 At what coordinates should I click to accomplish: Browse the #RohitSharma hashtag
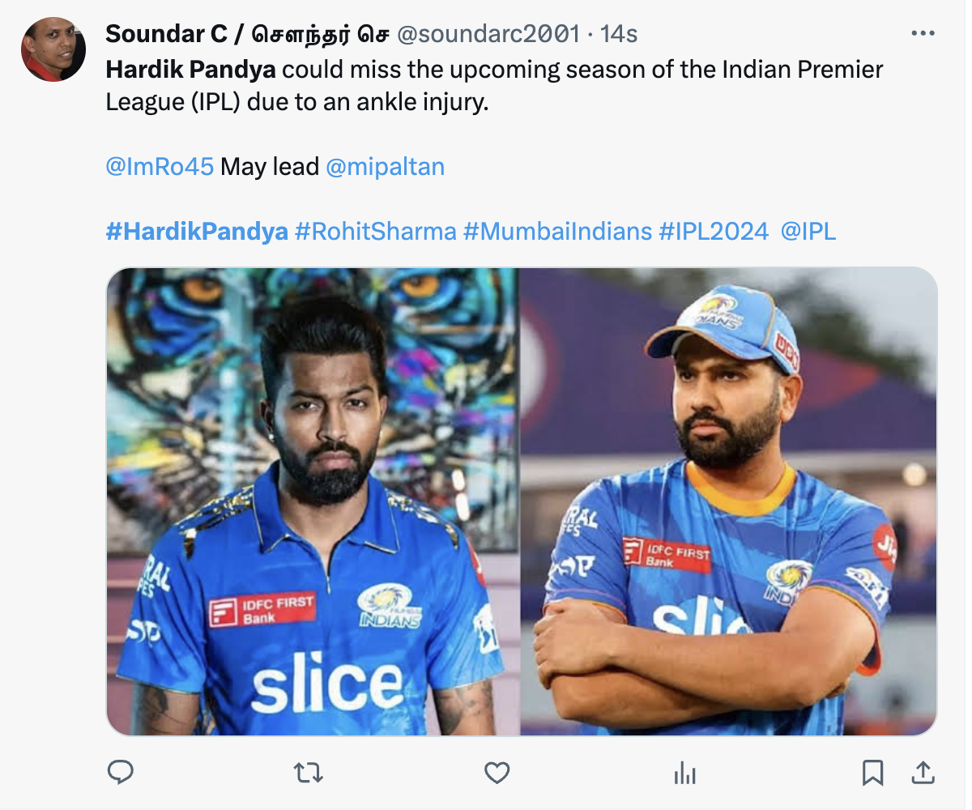pyautogui.click(x=376, y=232)
